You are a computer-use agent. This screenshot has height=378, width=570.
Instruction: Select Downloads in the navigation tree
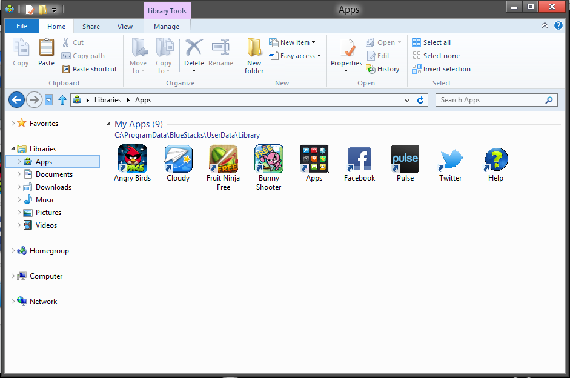point(53,187)
